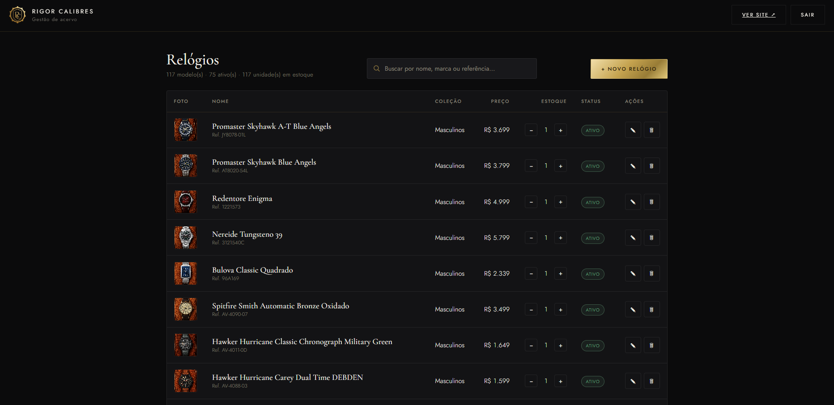Image resolution: width=834 pixels, height=405 pixels.
Task: Click the Estoque column header
Action: click(554, 101)
